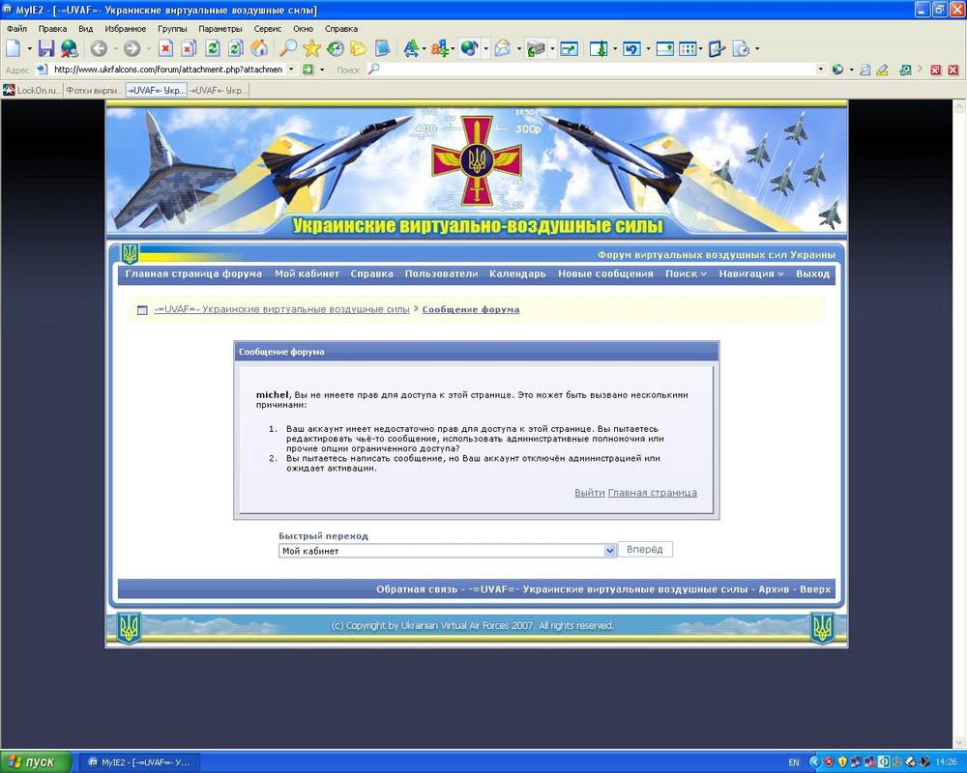The width and height of the screenshot is (967, 773).
Task: Go Back with the left arrow button
Action: [99, 48]
